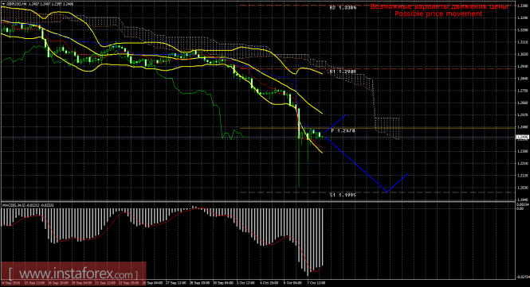
Task: Select the R2 1.3384 resistance label
Action: point(343,7)
